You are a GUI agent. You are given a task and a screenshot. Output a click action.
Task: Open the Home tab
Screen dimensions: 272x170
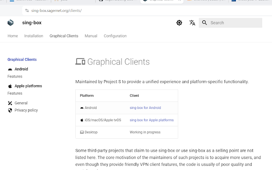(x=13, y=36)
